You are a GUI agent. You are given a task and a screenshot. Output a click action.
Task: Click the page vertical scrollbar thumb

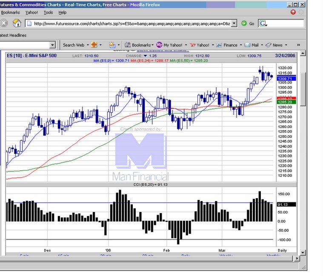(303, 90)
